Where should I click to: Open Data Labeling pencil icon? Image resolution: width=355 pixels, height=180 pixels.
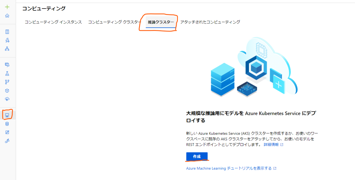point(7,132)
